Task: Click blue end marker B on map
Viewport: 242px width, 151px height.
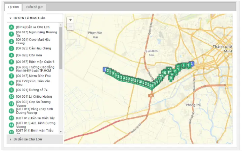Action: (105, 70)
